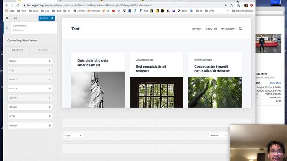This screenshot has width=287, height=161.
Task: Select the Button element row
Action: (30, 61)
